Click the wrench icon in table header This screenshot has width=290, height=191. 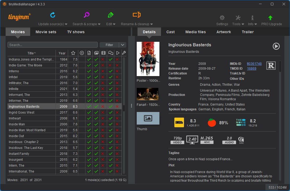pyautogui.click(x=124, y=53)
